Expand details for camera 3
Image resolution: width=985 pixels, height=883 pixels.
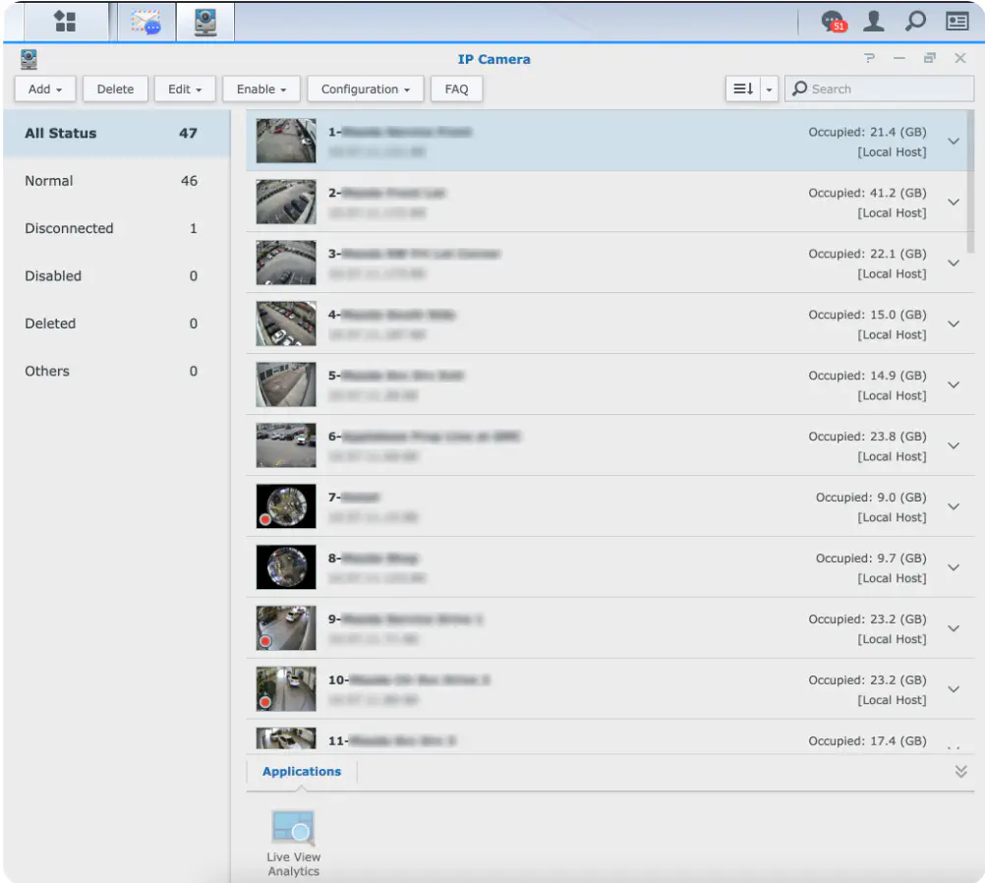click(954, 264)
